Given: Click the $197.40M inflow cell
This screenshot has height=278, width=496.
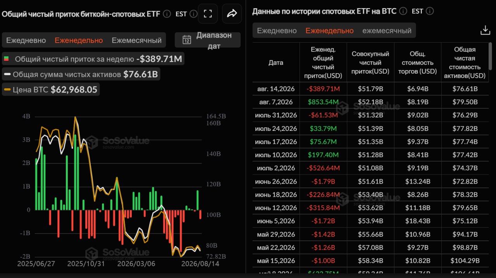Looking at the screenshot, I should tap(323, 155).
